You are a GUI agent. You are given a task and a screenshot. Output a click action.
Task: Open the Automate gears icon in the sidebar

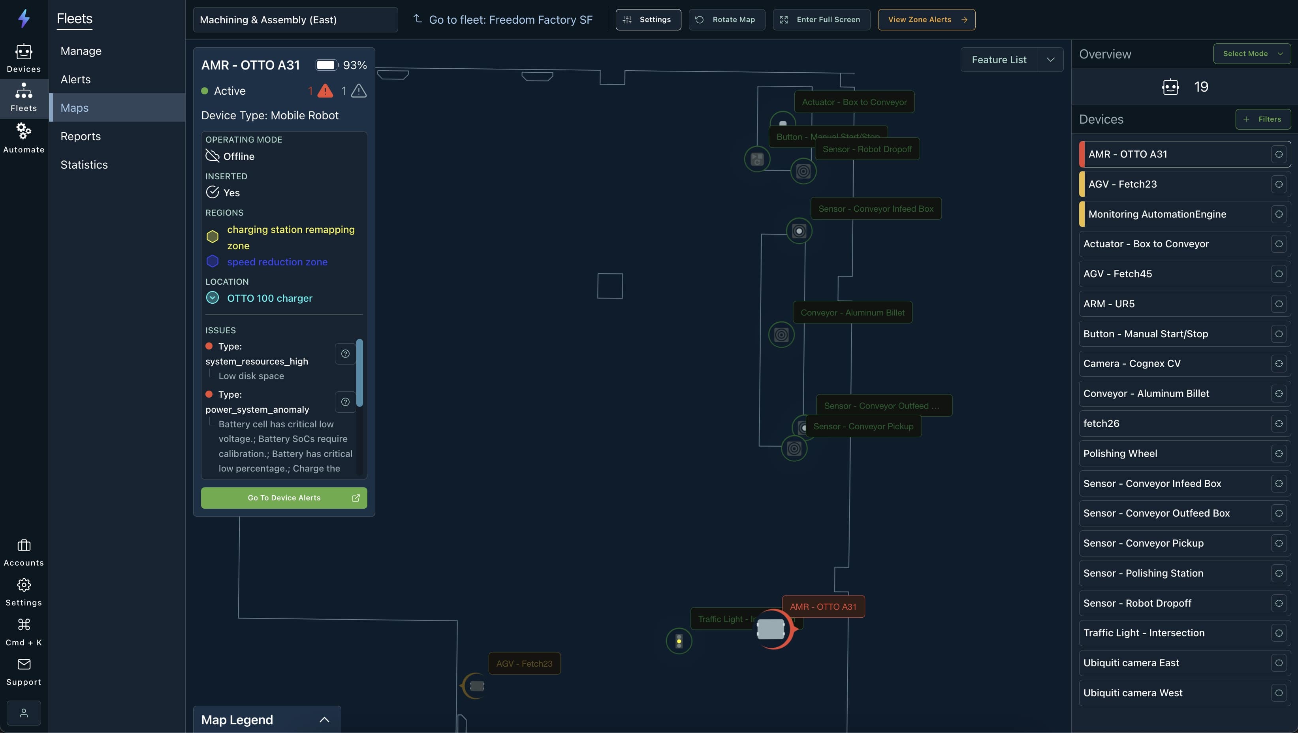coord(24,132)
